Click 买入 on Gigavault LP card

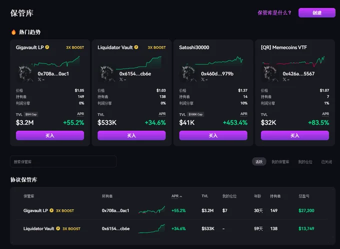(x=50, y=135)
